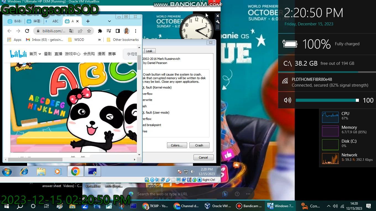Switch to the first BiliBili tab
Image resolution: width=376 pixels, height=211 pixels.
[15, 21]
